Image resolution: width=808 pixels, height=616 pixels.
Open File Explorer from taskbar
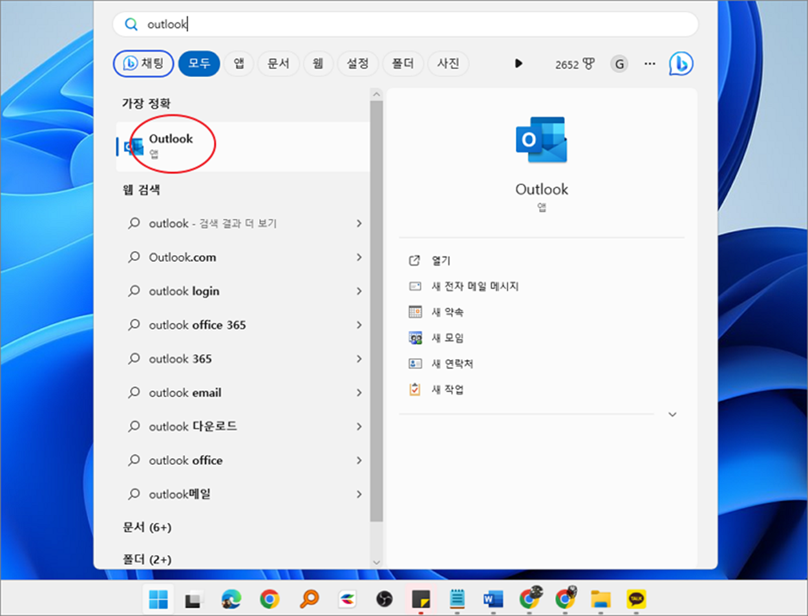point(601,600)
